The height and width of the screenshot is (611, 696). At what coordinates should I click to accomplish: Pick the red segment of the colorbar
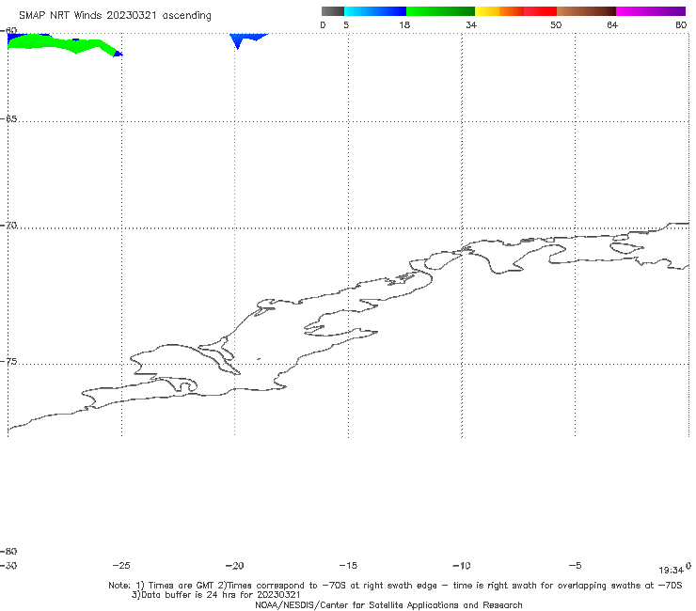tap(540, 11)
